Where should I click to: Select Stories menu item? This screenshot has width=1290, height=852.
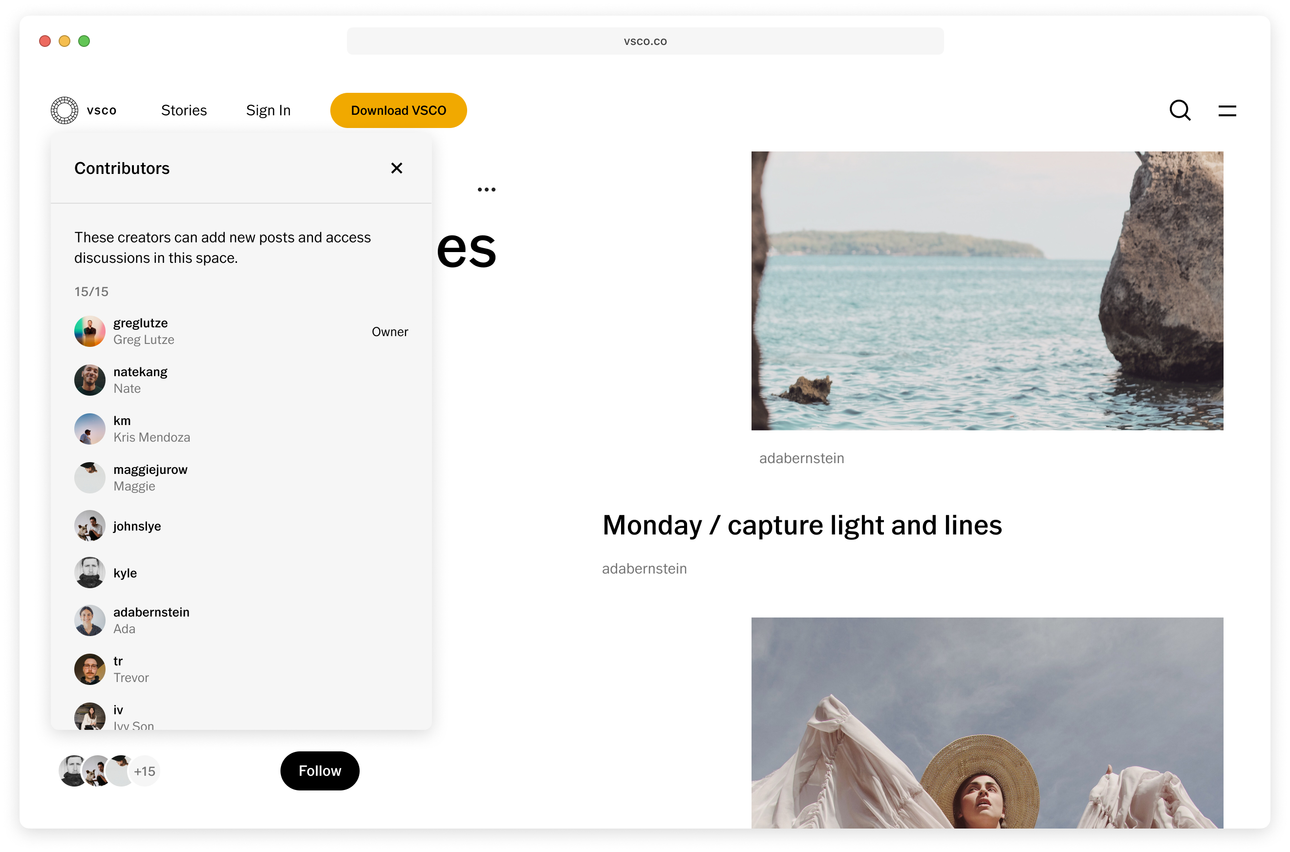(x=184, y=110)
